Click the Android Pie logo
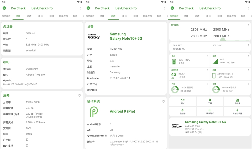 (94, 111)
